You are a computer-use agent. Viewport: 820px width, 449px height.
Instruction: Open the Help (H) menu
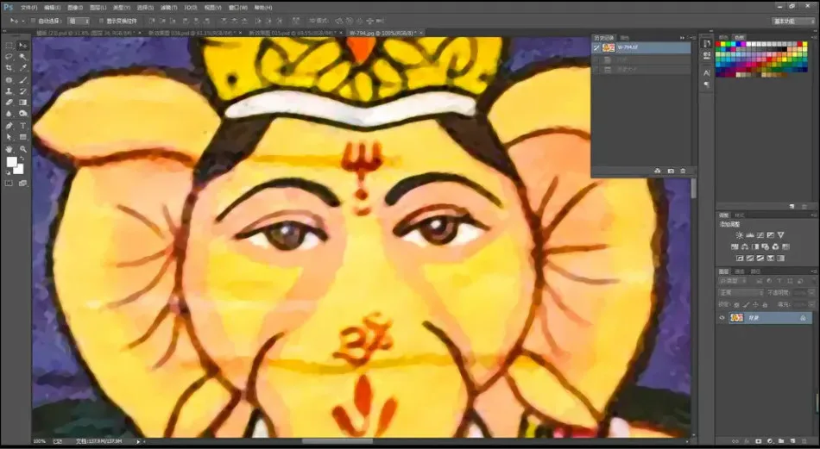coord(263,7)
